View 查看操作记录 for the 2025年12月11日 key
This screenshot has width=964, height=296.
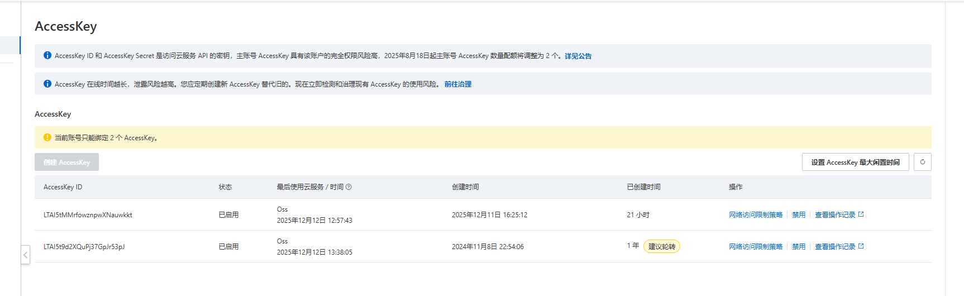(834, 215)
